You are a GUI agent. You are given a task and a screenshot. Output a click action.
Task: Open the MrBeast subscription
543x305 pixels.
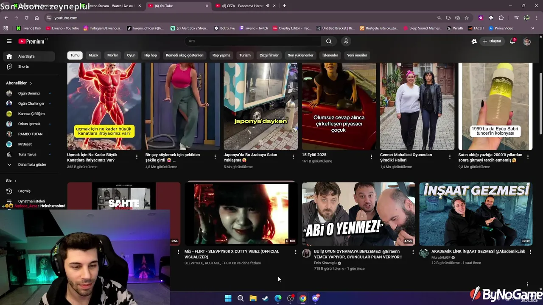(x=29, y=144)
